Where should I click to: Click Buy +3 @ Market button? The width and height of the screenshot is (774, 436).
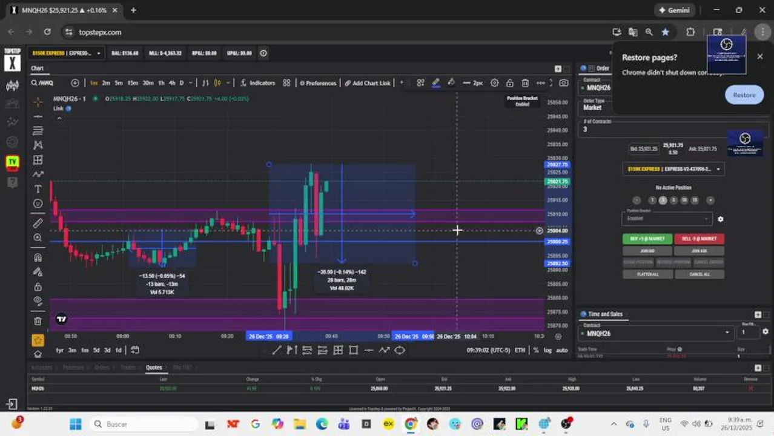647,239
